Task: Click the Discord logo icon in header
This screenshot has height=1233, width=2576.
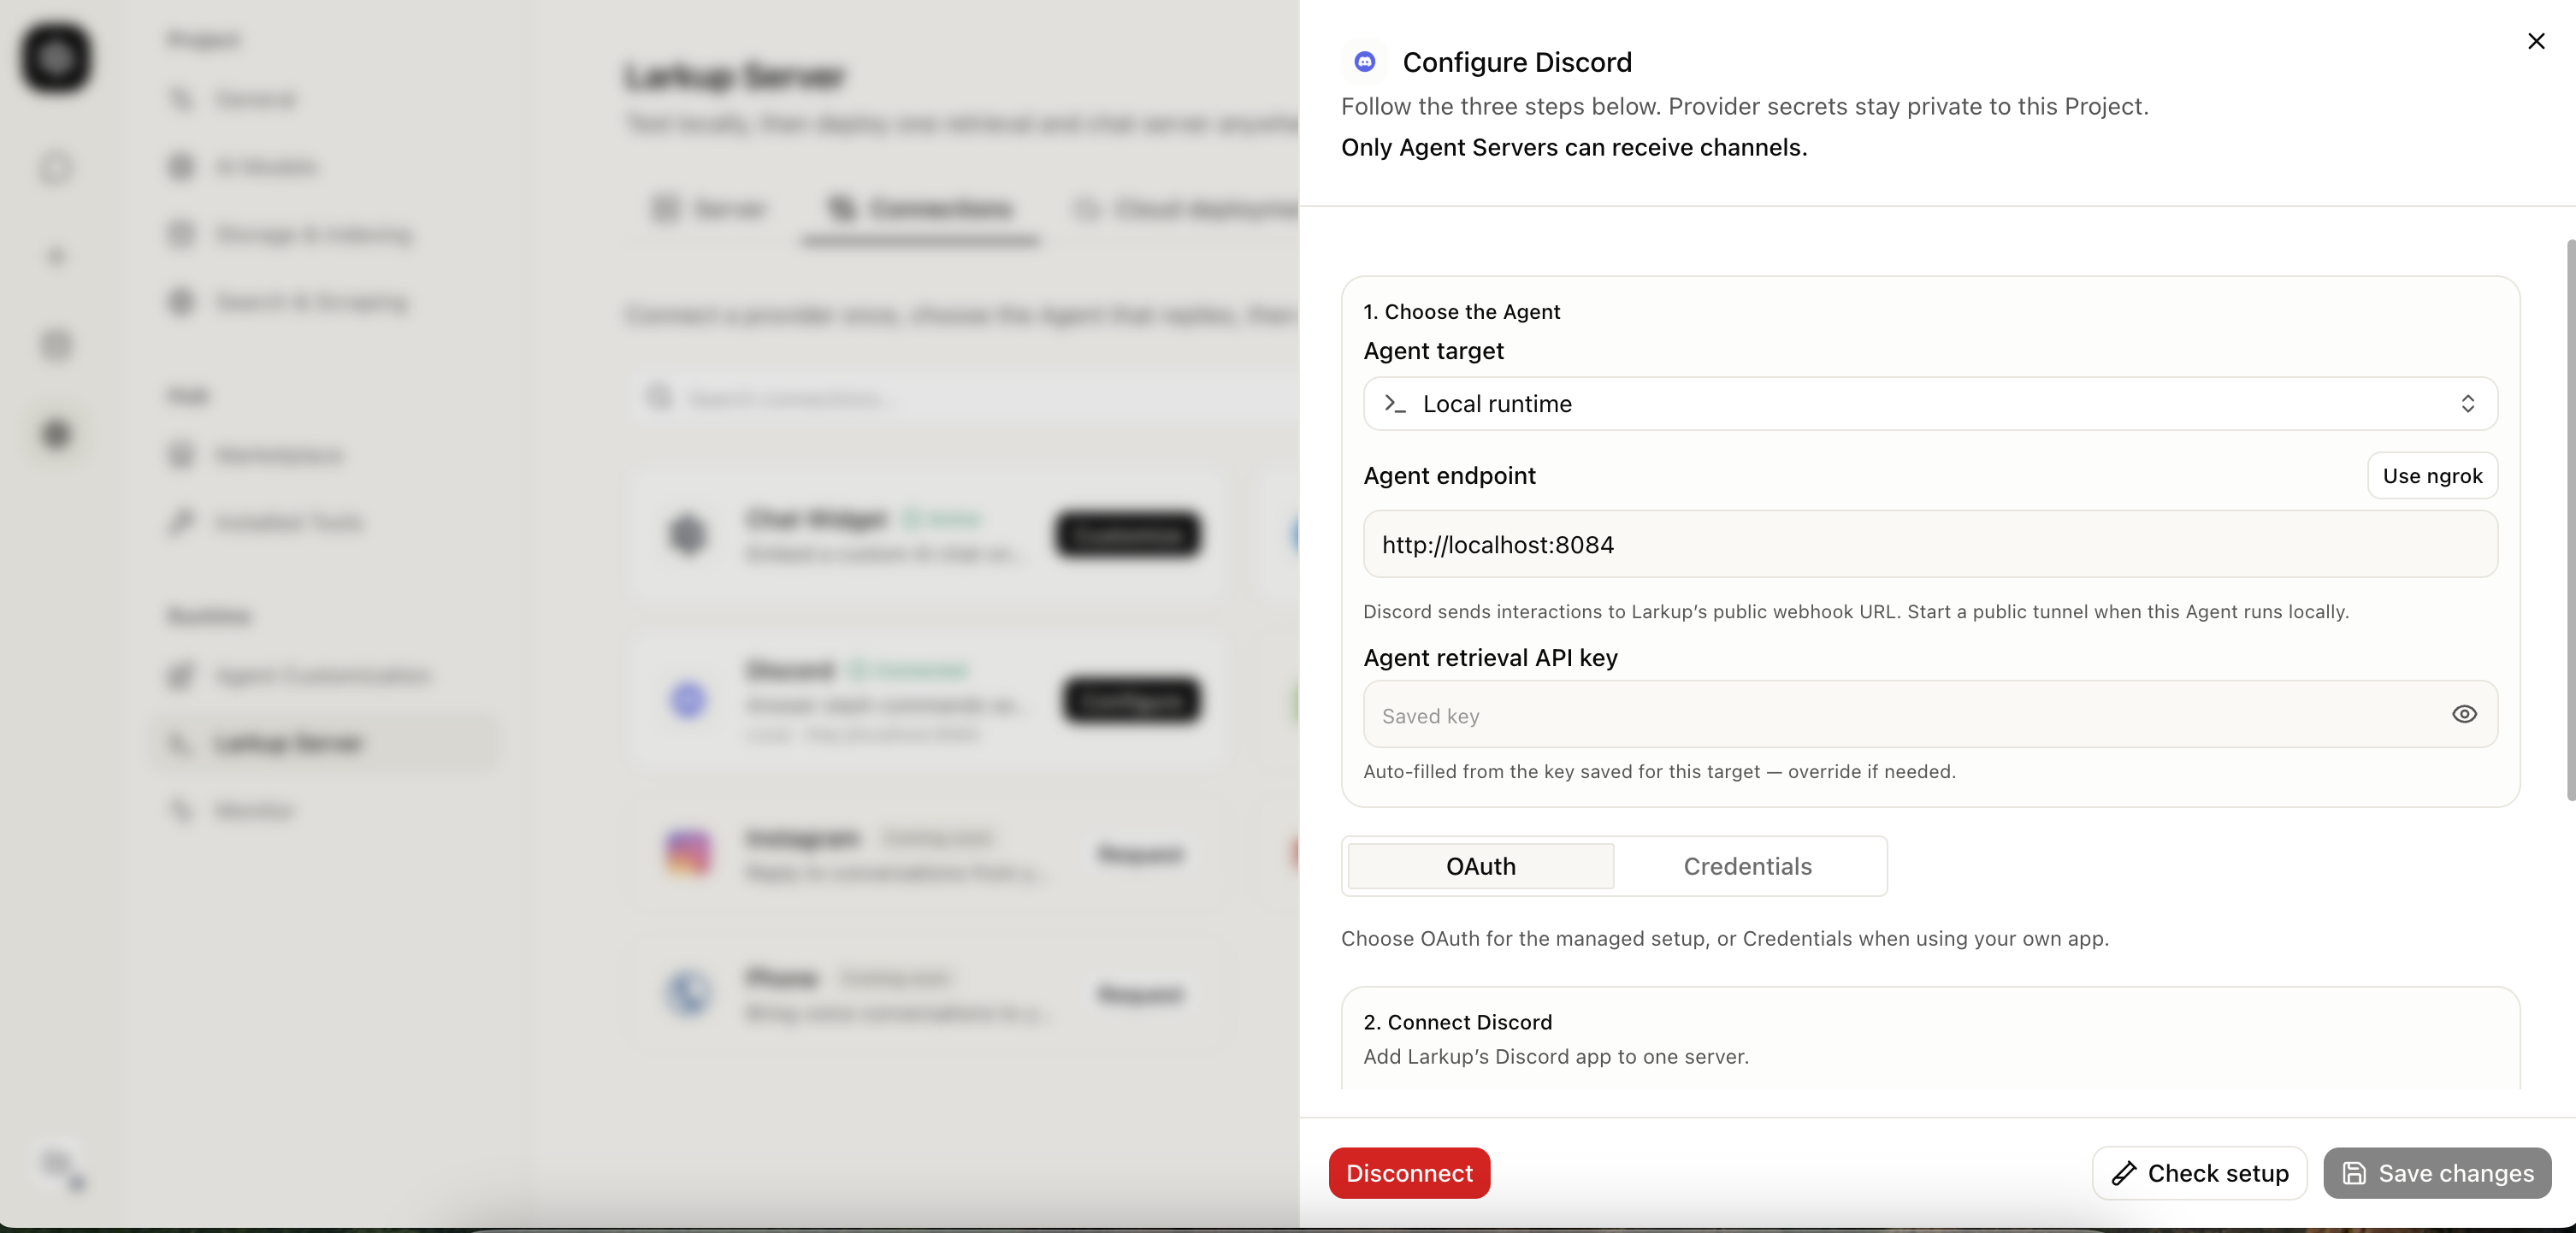Action: (x=1364, y=62)
